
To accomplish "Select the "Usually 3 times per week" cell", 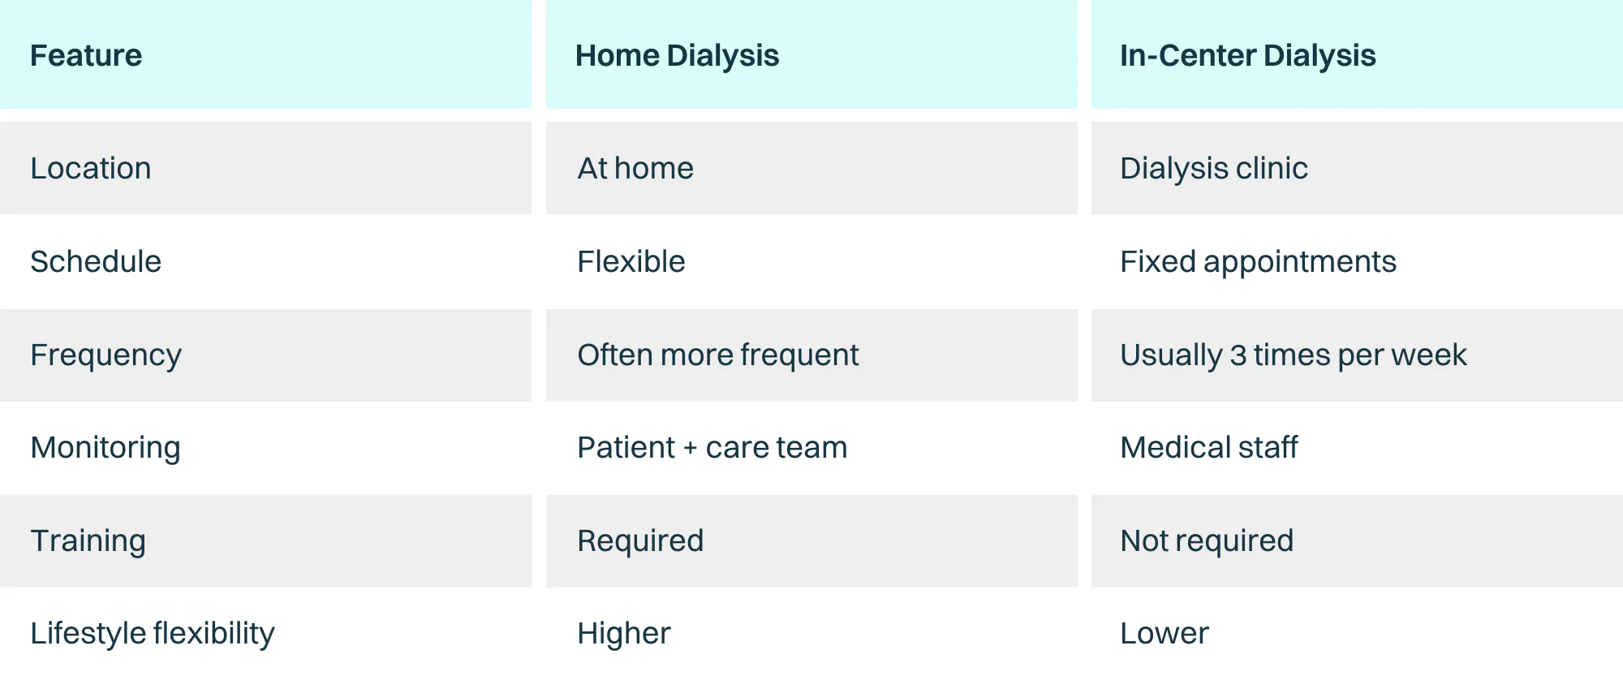I will [1293, 355].
